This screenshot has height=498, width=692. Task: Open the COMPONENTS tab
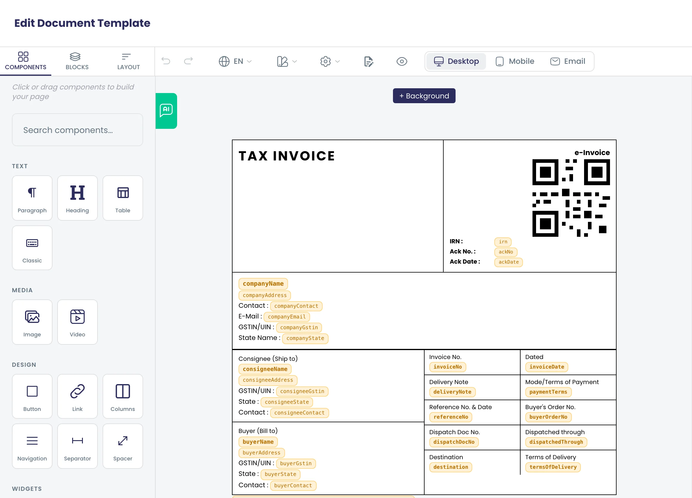pos(26,61)
